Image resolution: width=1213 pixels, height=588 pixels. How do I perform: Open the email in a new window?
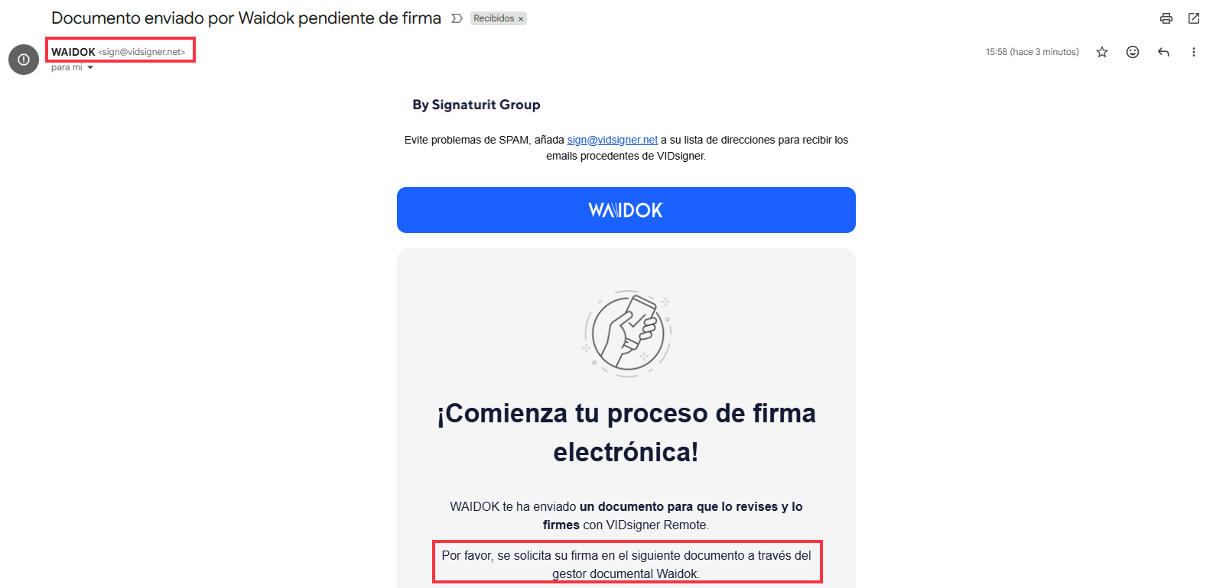[1194, 18]
